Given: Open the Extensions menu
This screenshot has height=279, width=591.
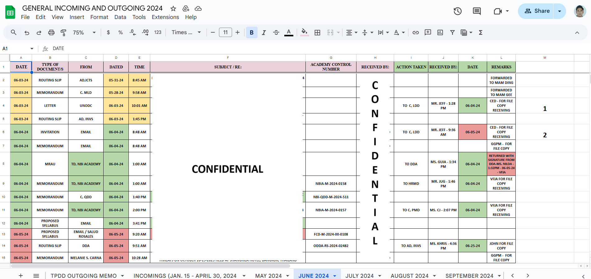Looking at the screenshot, I should 165,17.
